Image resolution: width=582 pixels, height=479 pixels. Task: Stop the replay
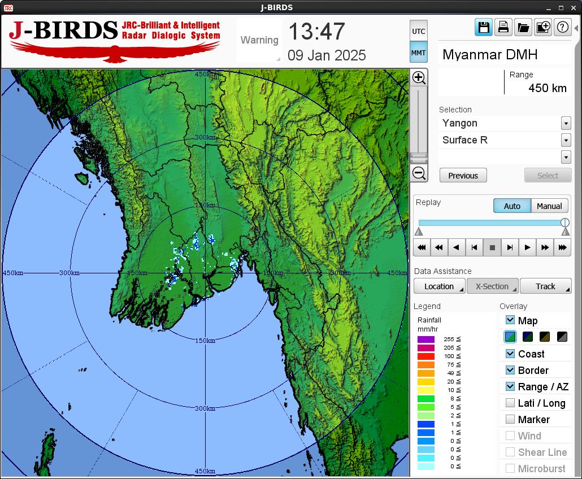coord(492,247)
